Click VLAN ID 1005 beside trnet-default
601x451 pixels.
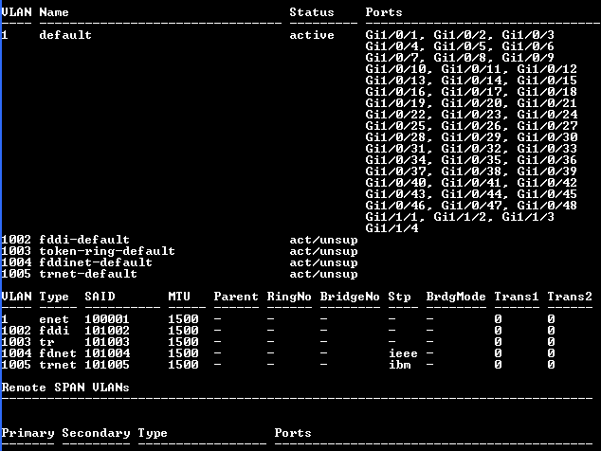click(x=16, y=274)
